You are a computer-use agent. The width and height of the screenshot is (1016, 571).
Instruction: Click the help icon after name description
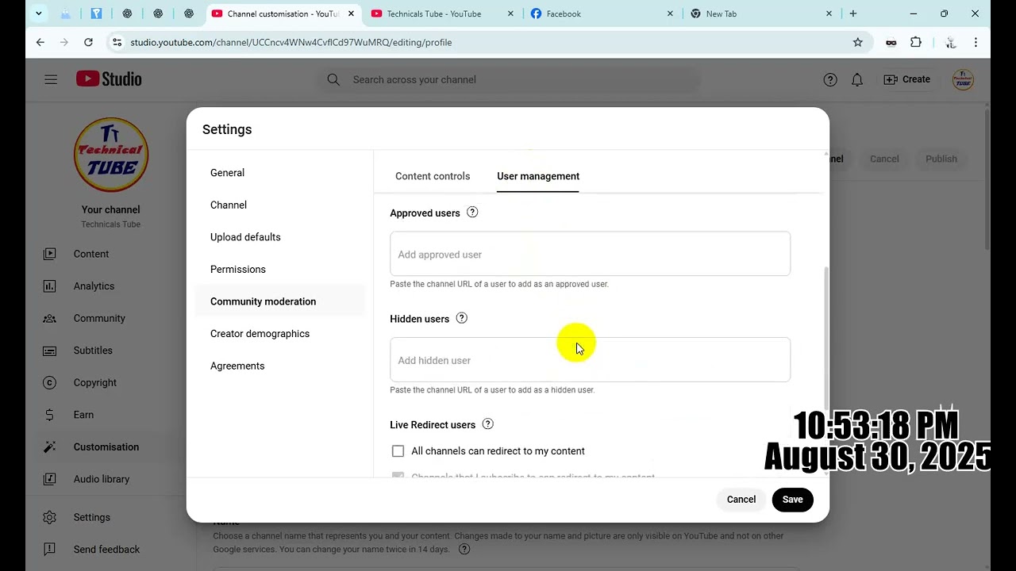click(x=465, y=549)
